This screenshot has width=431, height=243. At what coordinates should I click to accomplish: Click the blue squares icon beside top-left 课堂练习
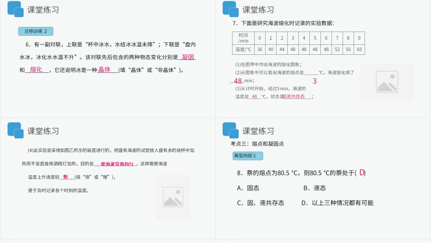point(15,9)
